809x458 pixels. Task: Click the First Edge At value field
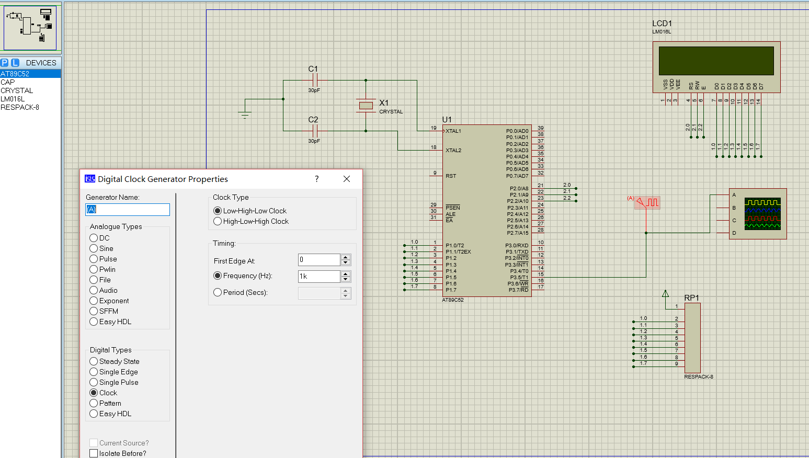click(x=319, y=260)
